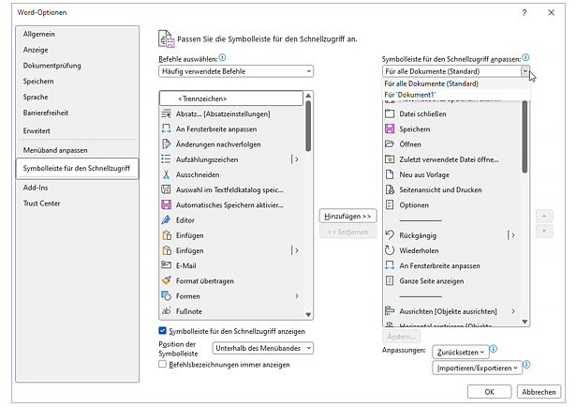This screenshot has width=576, height=407.
Task: Click the Ausschneiden scissors icon
Action: click(167, 174)
